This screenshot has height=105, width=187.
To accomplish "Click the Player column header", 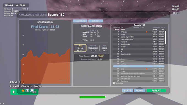I will click(123, 29).
